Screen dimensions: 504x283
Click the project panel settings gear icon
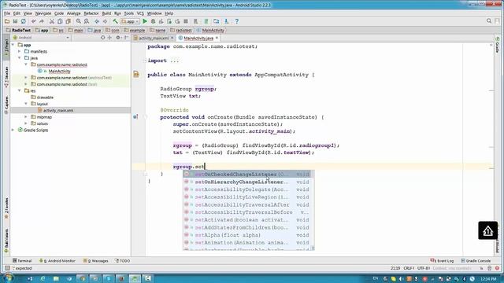118,38
